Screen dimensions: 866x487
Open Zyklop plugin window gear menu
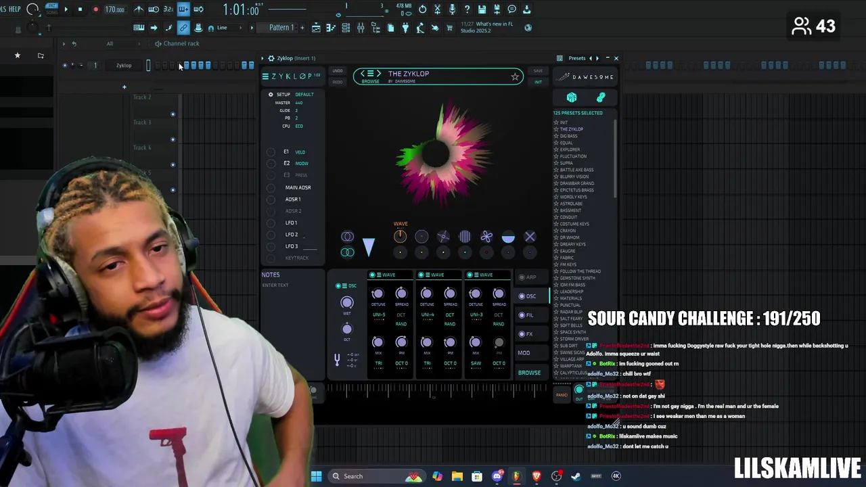(271, 58)
